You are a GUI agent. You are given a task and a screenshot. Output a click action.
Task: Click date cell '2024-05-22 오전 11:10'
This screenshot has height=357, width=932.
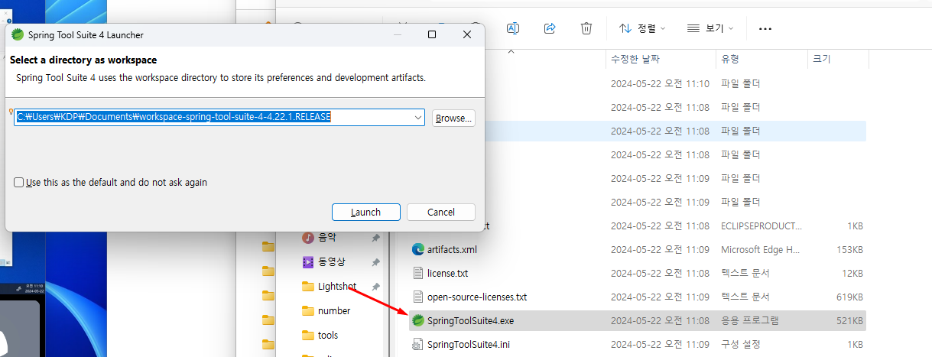click(x=660, y=83)
